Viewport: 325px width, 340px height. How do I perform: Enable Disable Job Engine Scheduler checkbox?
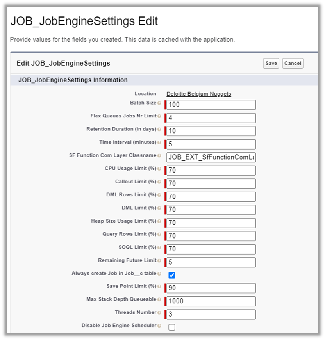point(172,327)
